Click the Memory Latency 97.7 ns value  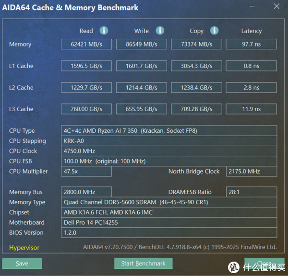pyautogui.click(x=251, y=44)
